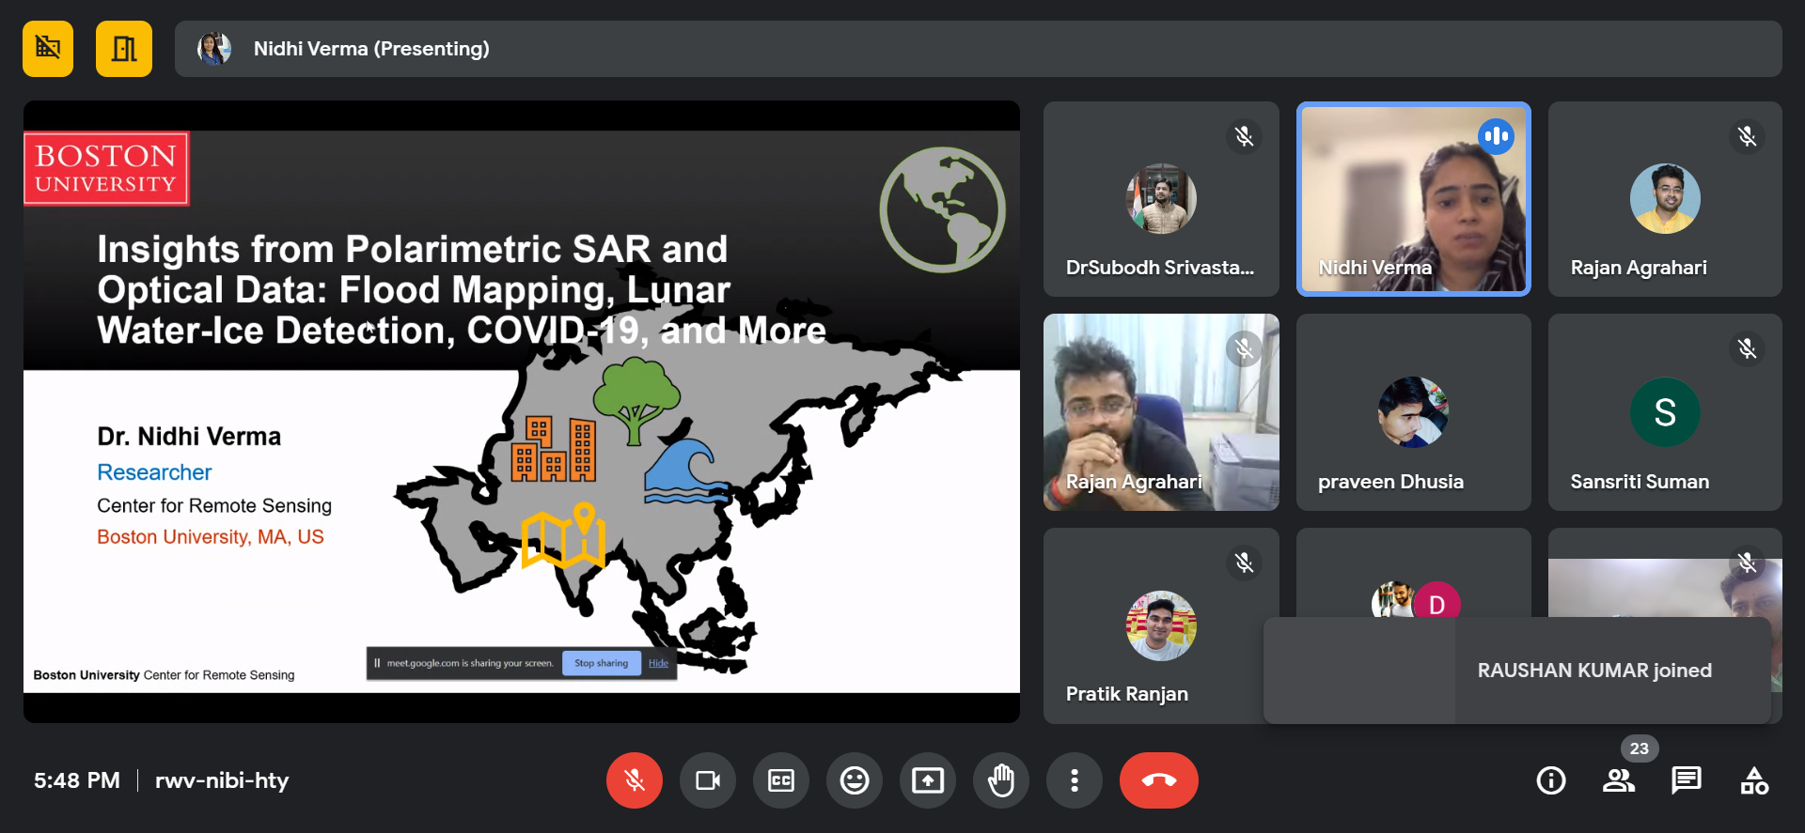Click Stop sharing button
The image size is (1805, 833).
[x=601, y=663]
